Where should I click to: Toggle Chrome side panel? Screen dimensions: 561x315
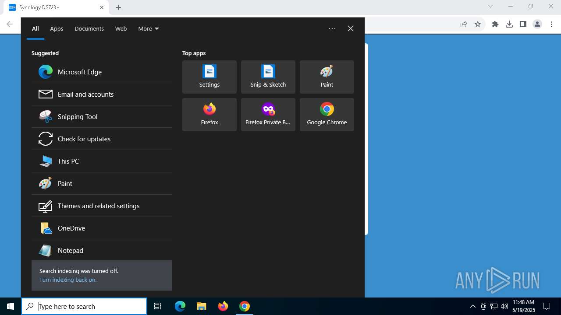[523, 24]
